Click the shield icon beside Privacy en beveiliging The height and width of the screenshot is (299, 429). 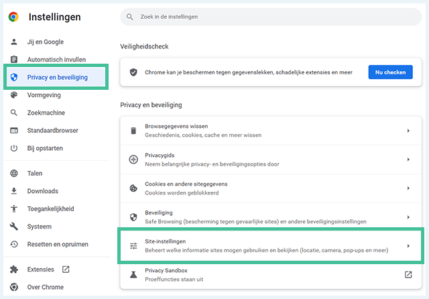tap(14, 77)
